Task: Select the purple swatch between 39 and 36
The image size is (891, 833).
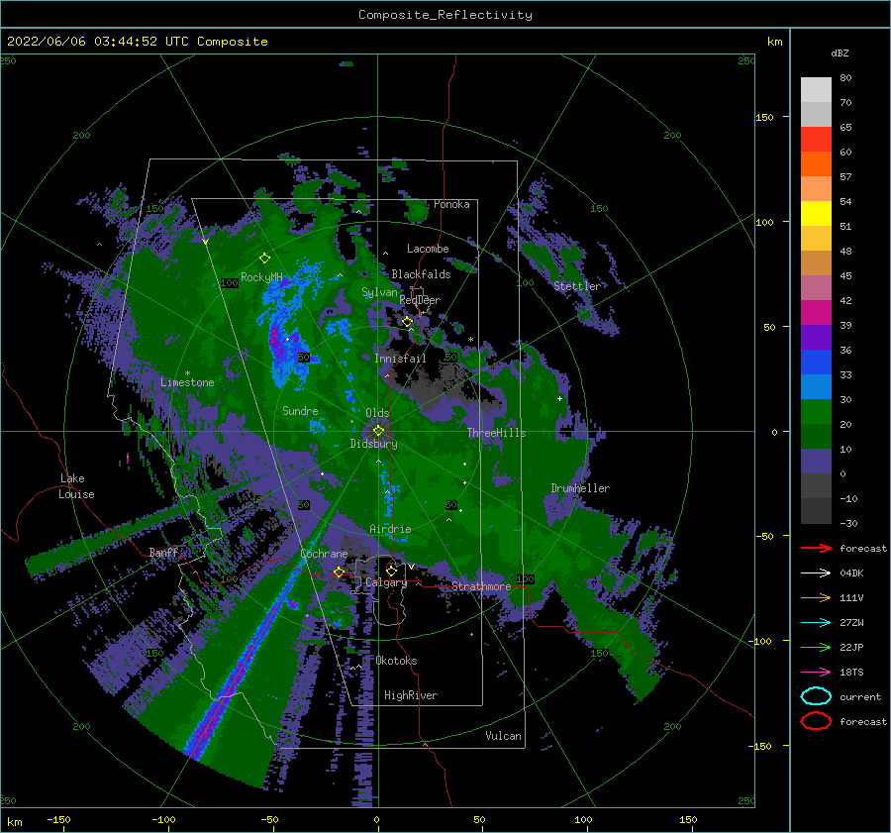Action: click(x=816, y=337)
